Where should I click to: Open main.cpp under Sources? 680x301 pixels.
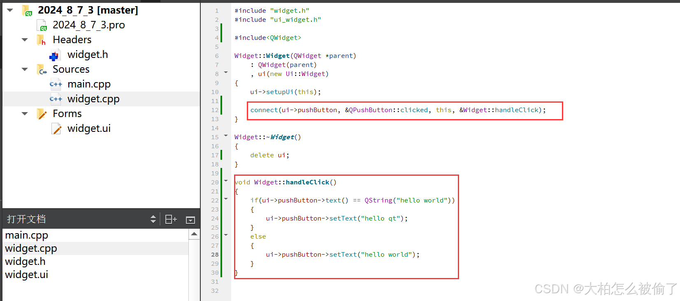[x=89, y=84]
